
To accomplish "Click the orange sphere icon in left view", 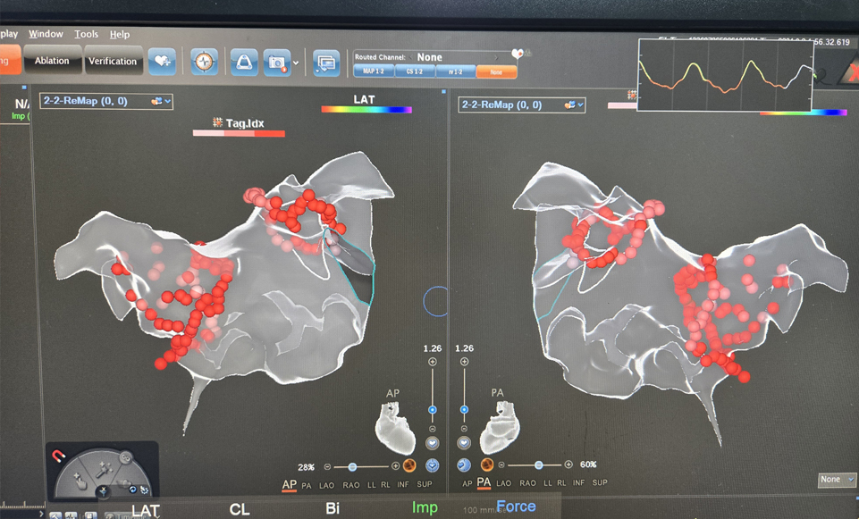I will (410, 465).
